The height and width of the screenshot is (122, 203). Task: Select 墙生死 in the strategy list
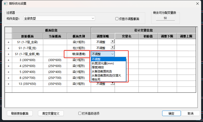pyautogui.click(x=96, y=79)
